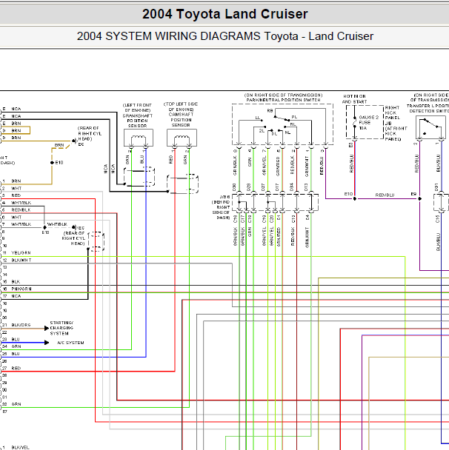Screen dimensions: 449x450
Task: Click the GAUGE 2 fuse symbol
Action: pos(355,122)
